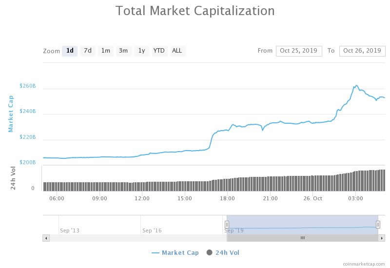Click the left scrollbar arrow below navigator

click(x=46, y=238)
